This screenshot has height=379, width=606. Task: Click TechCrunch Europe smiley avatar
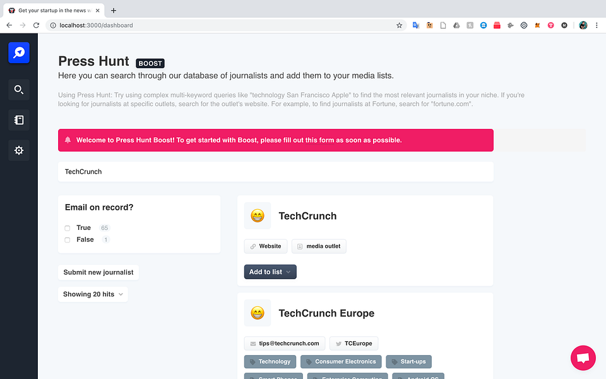[x=258, y=313]
